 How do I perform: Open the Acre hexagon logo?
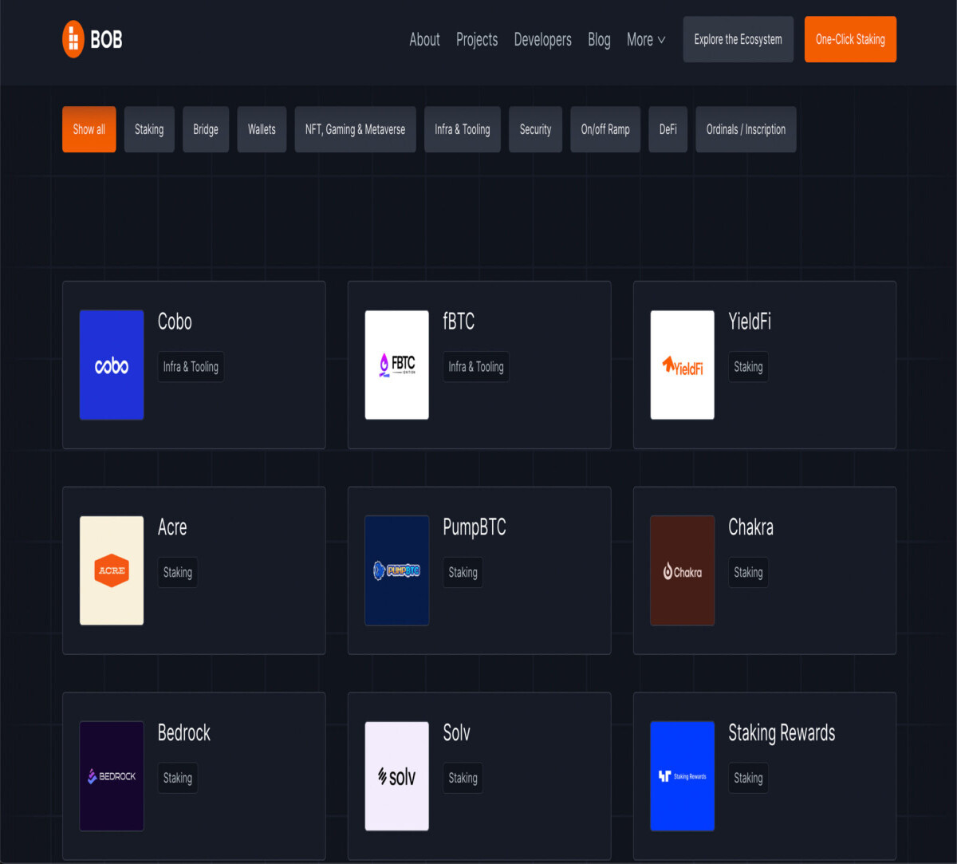click(112, 570)
